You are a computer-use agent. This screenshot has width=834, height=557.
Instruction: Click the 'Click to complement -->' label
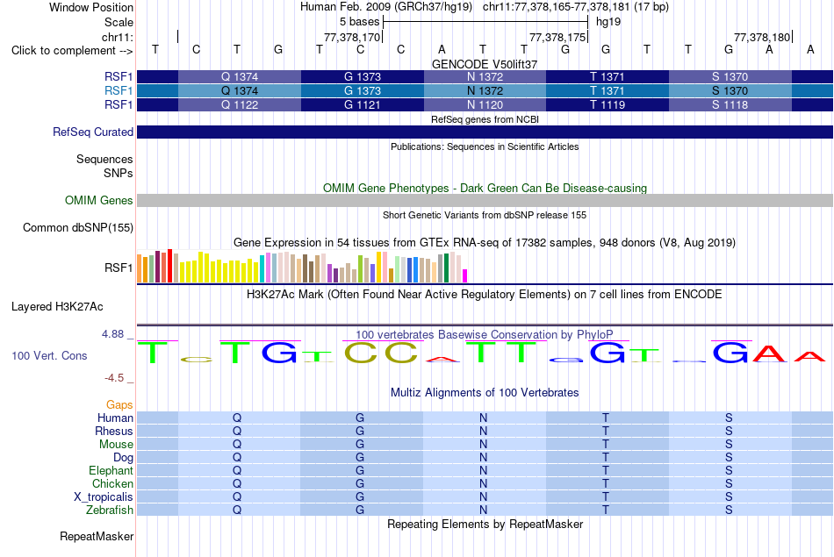pos(72,51)
